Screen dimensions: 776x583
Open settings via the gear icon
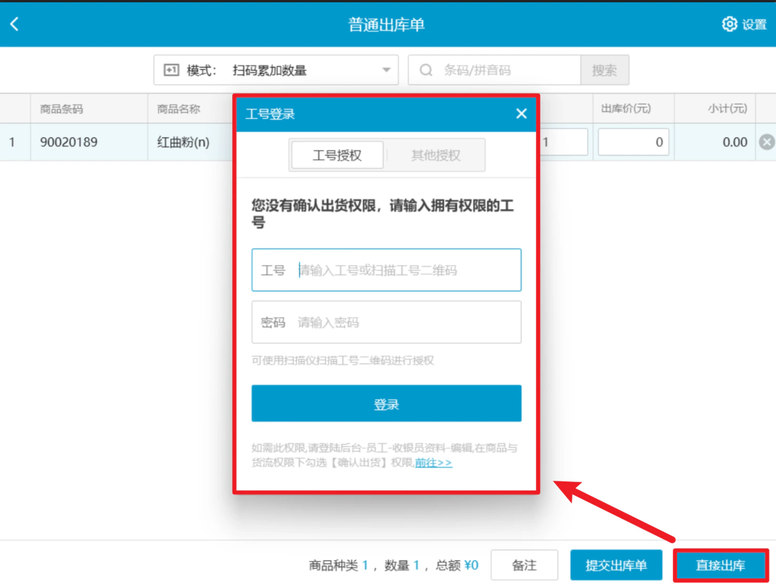(x=729, y=24)
